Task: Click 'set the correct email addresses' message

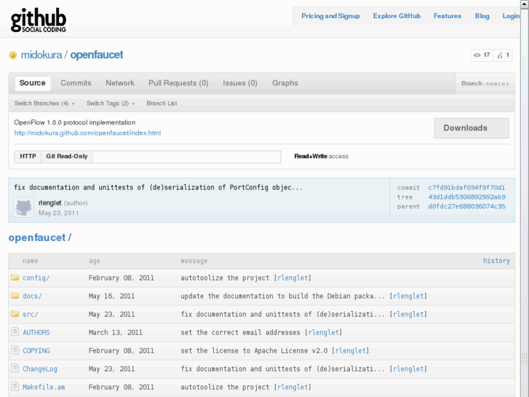Action: tap(240, 332)
